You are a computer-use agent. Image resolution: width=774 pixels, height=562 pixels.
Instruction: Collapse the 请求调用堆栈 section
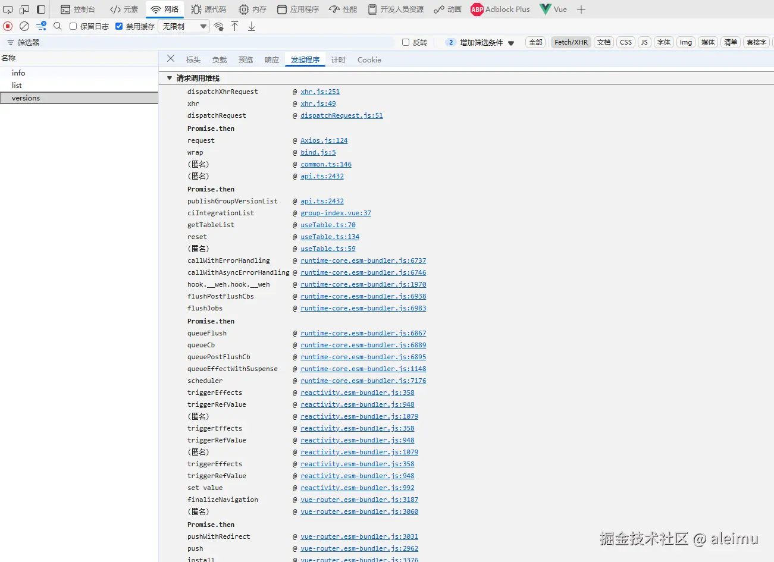170,78
